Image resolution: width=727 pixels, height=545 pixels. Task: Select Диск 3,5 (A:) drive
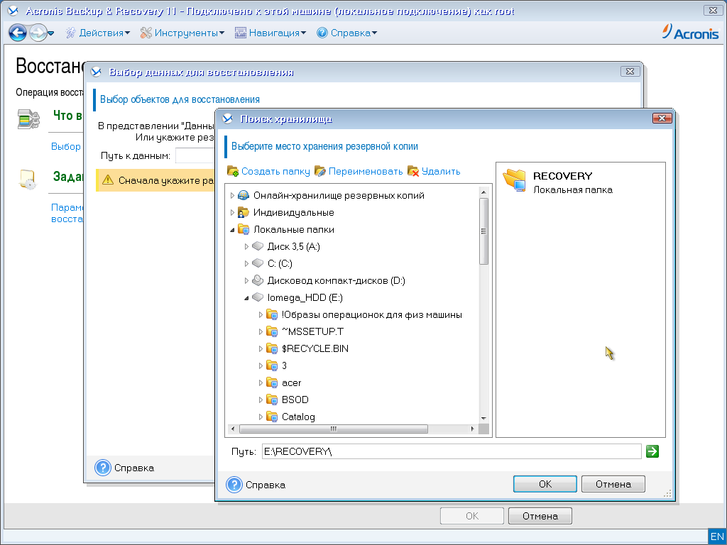293,246
